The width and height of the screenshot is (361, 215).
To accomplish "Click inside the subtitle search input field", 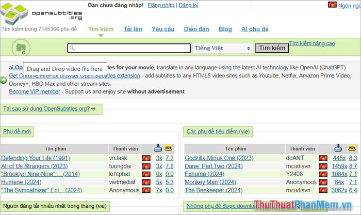I will point(129,48).
